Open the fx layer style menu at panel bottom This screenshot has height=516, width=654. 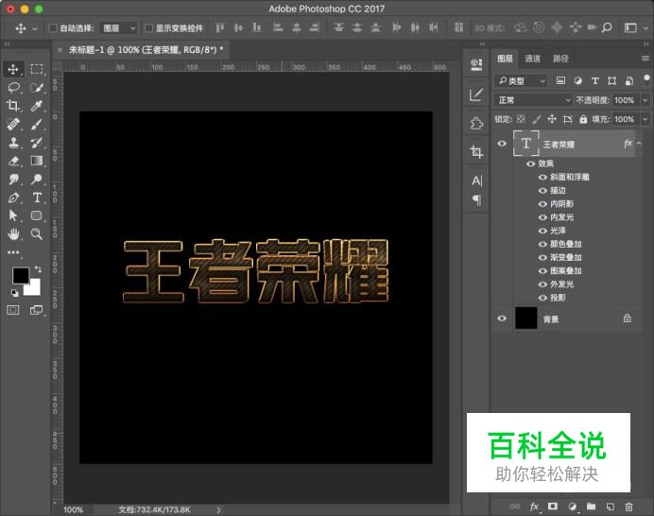534,507
